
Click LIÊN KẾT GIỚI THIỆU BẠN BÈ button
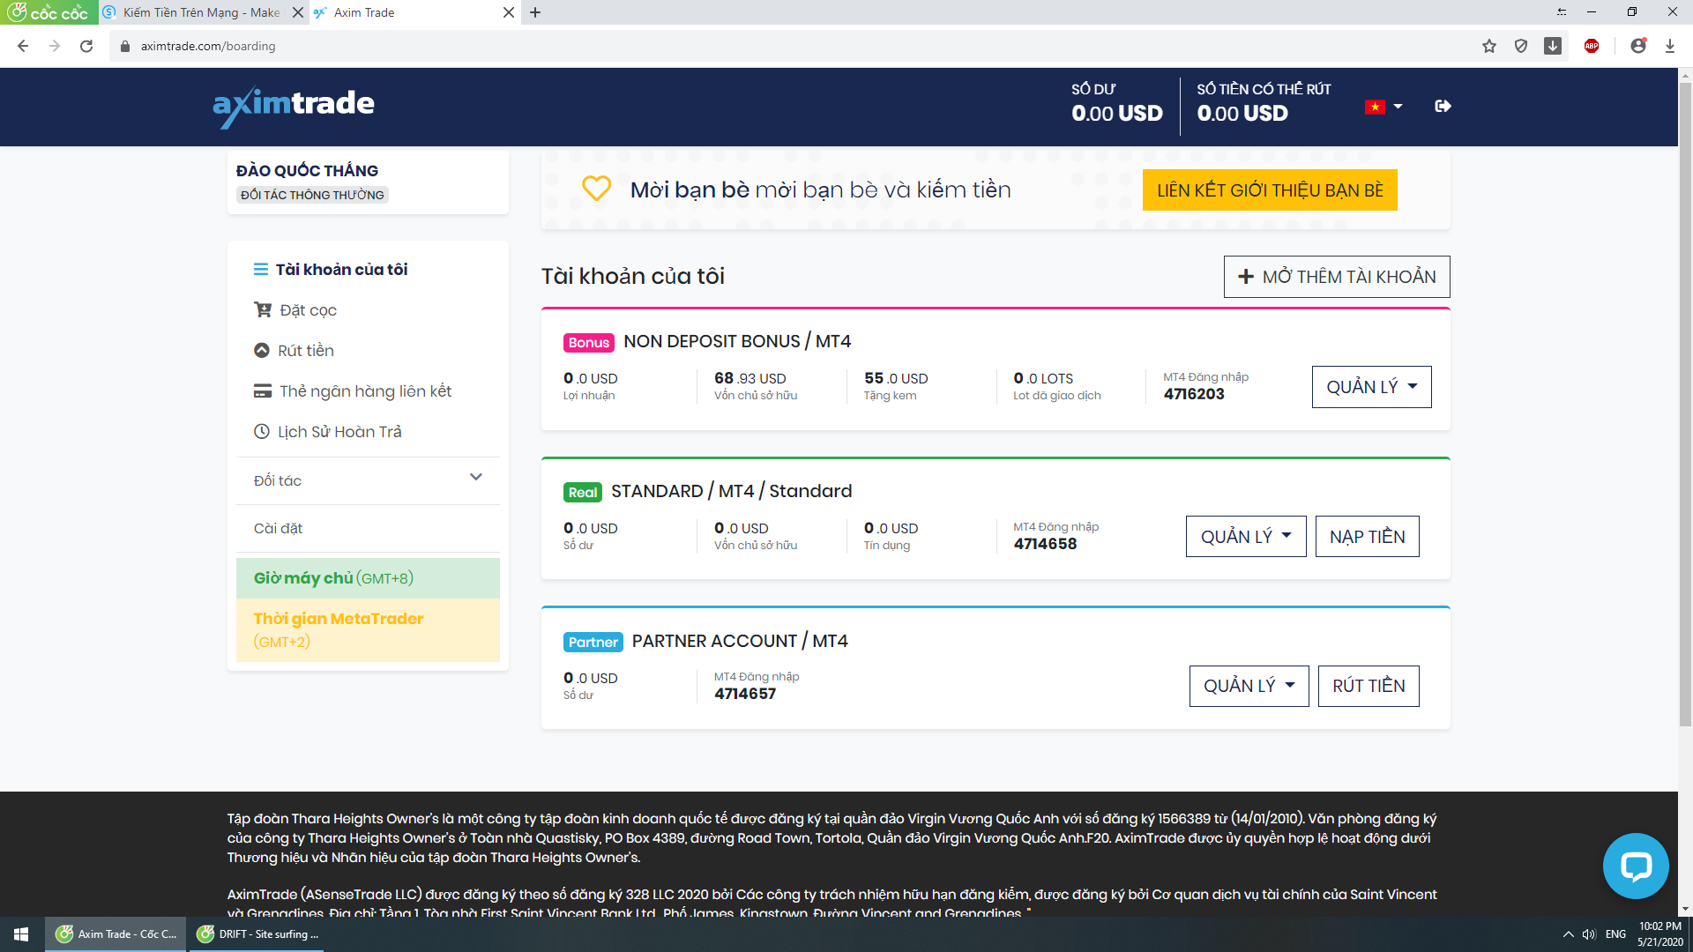pos(1269,190)
